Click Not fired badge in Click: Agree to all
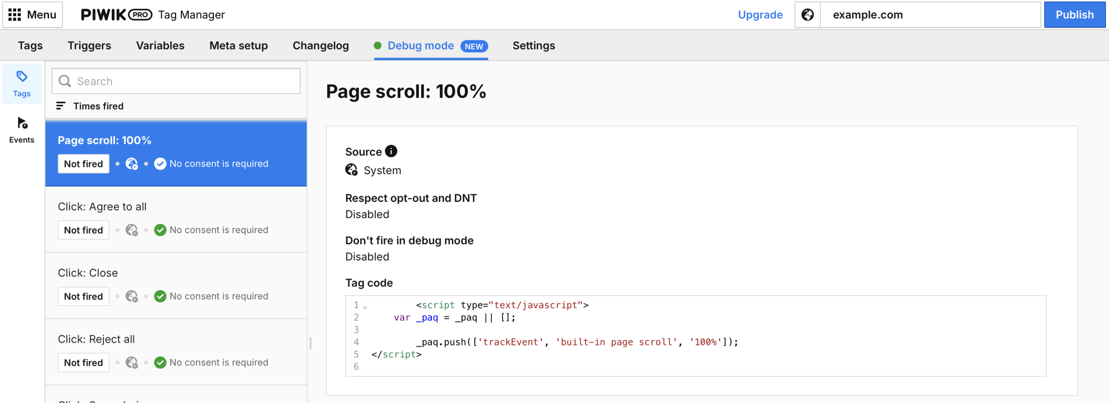 (84, 230)
